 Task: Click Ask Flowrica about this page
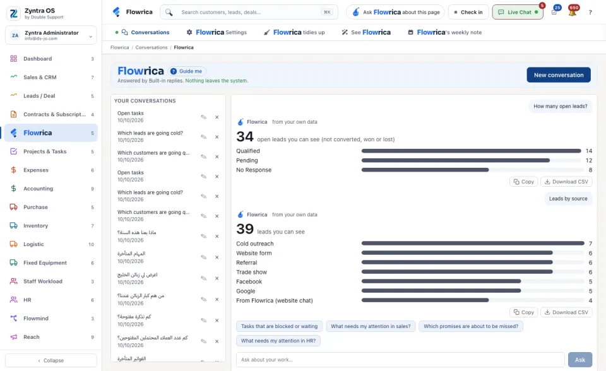click(395, 13)
